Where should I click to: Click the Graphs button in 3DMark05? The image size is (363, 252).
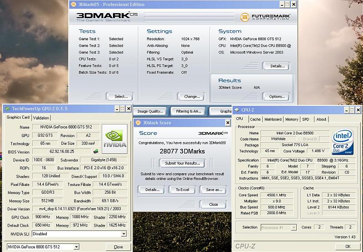(x=221, y=111)
